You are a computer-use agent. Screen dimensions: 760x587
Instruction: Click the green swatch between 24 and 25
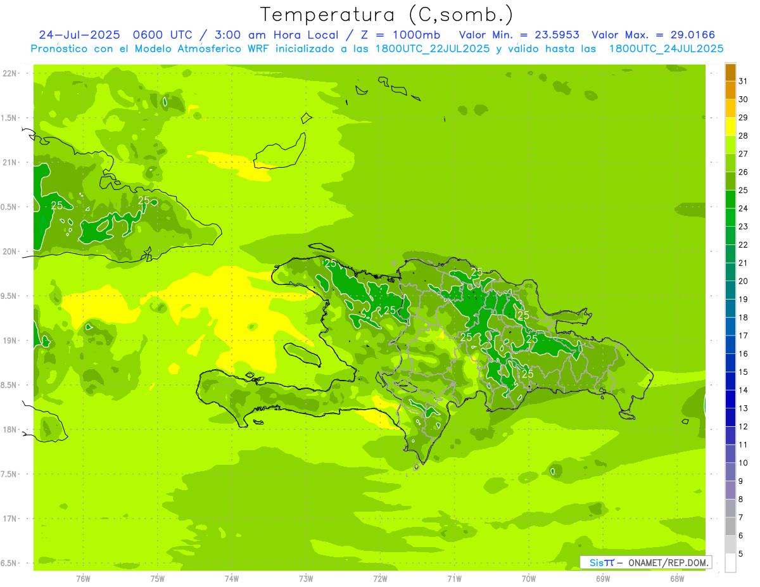(730, 199)
